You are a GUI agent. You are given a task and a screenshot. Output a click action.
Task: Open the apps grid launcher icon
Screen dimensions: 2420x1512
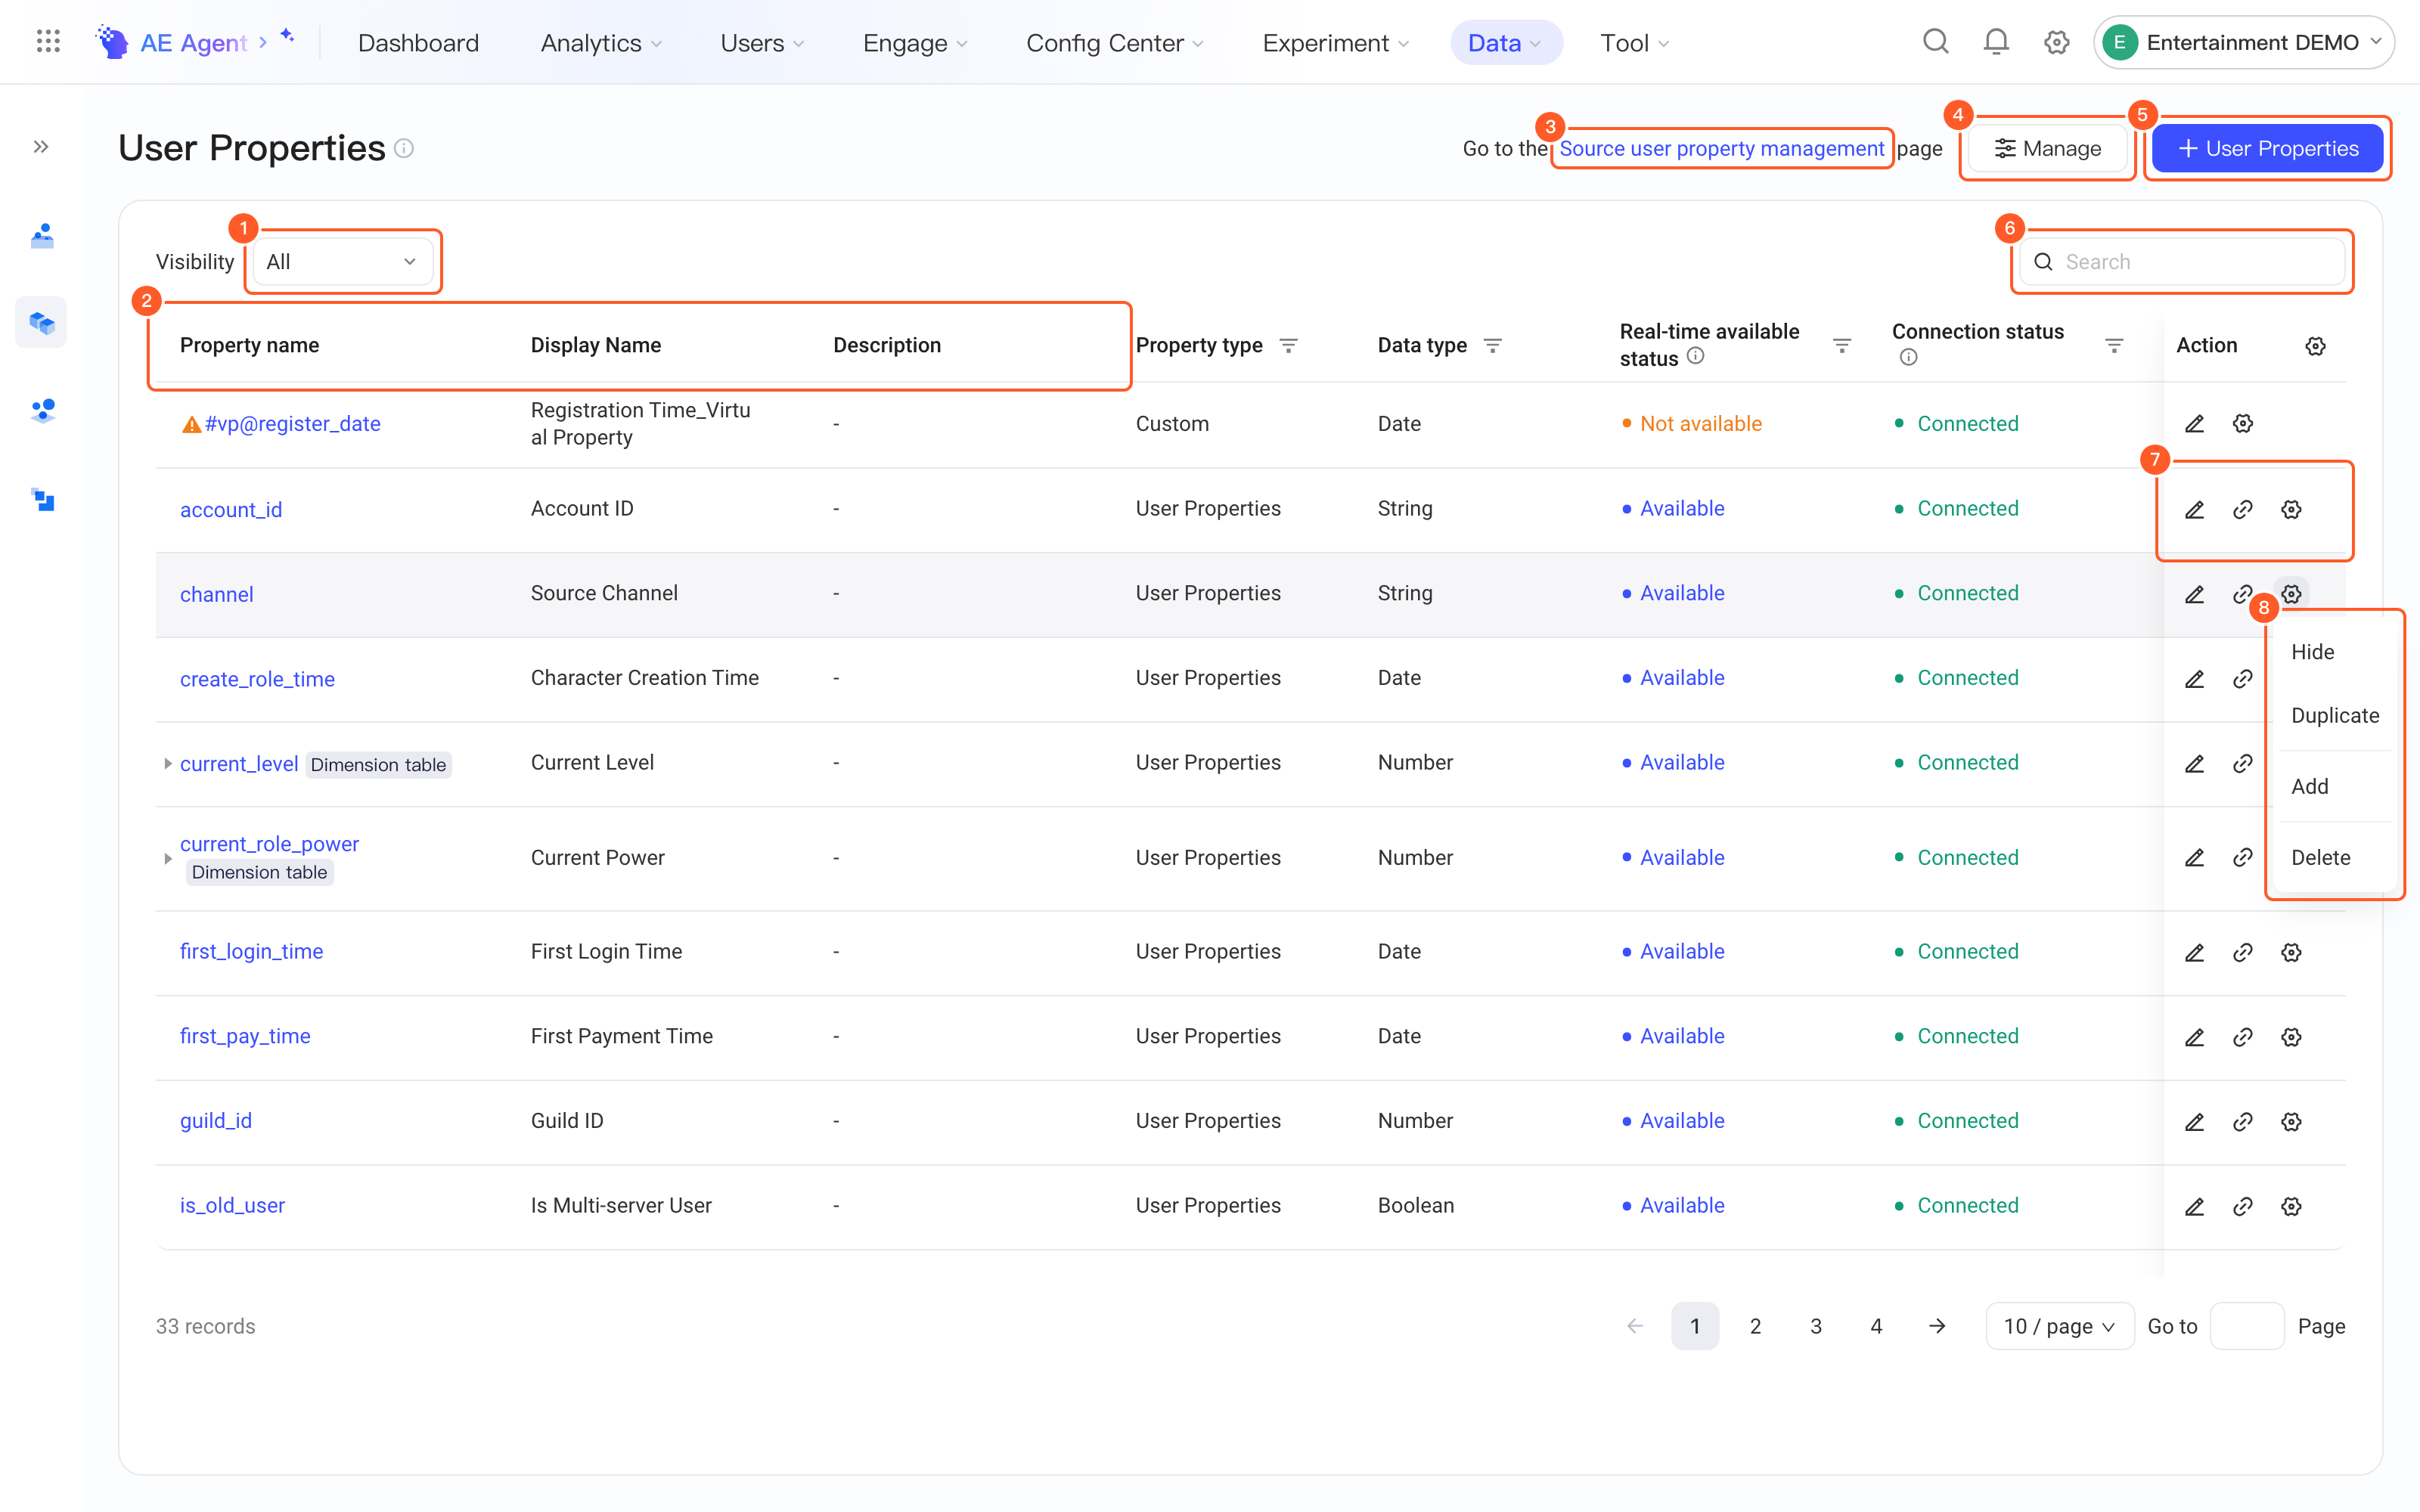tap(48, 42)
